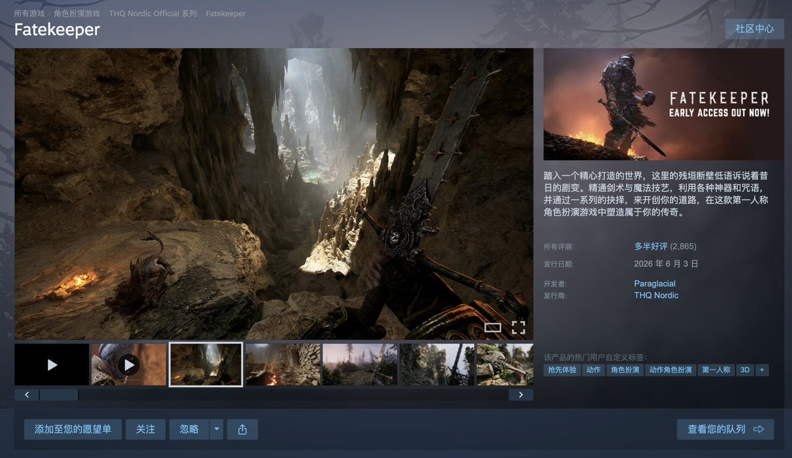Click the Fatekeeper breadcrumb link
The height and width of the screenshot is (458, 792).
click(226, 13)
